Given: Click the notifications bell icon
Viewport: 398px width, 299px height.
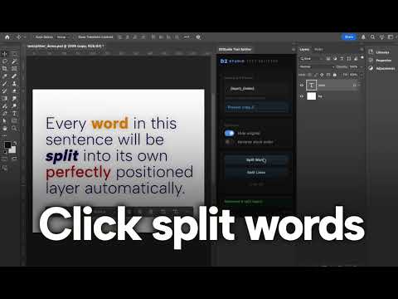Looking at the screenshot, I should click(363, 37).
